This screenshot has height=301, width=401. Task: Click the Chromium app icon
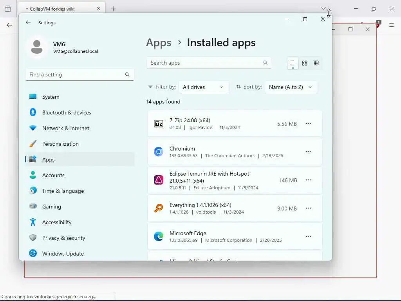[x=159, y=152]
